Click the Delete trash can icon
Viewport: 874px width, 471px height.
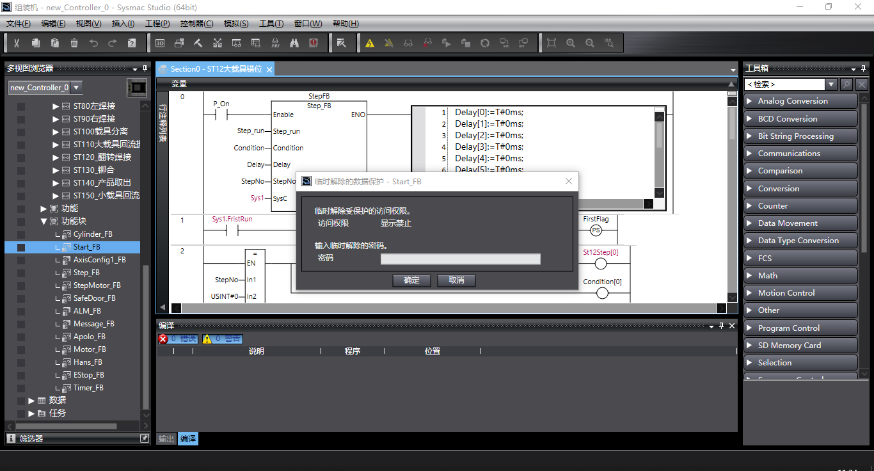tap(74, 43)
